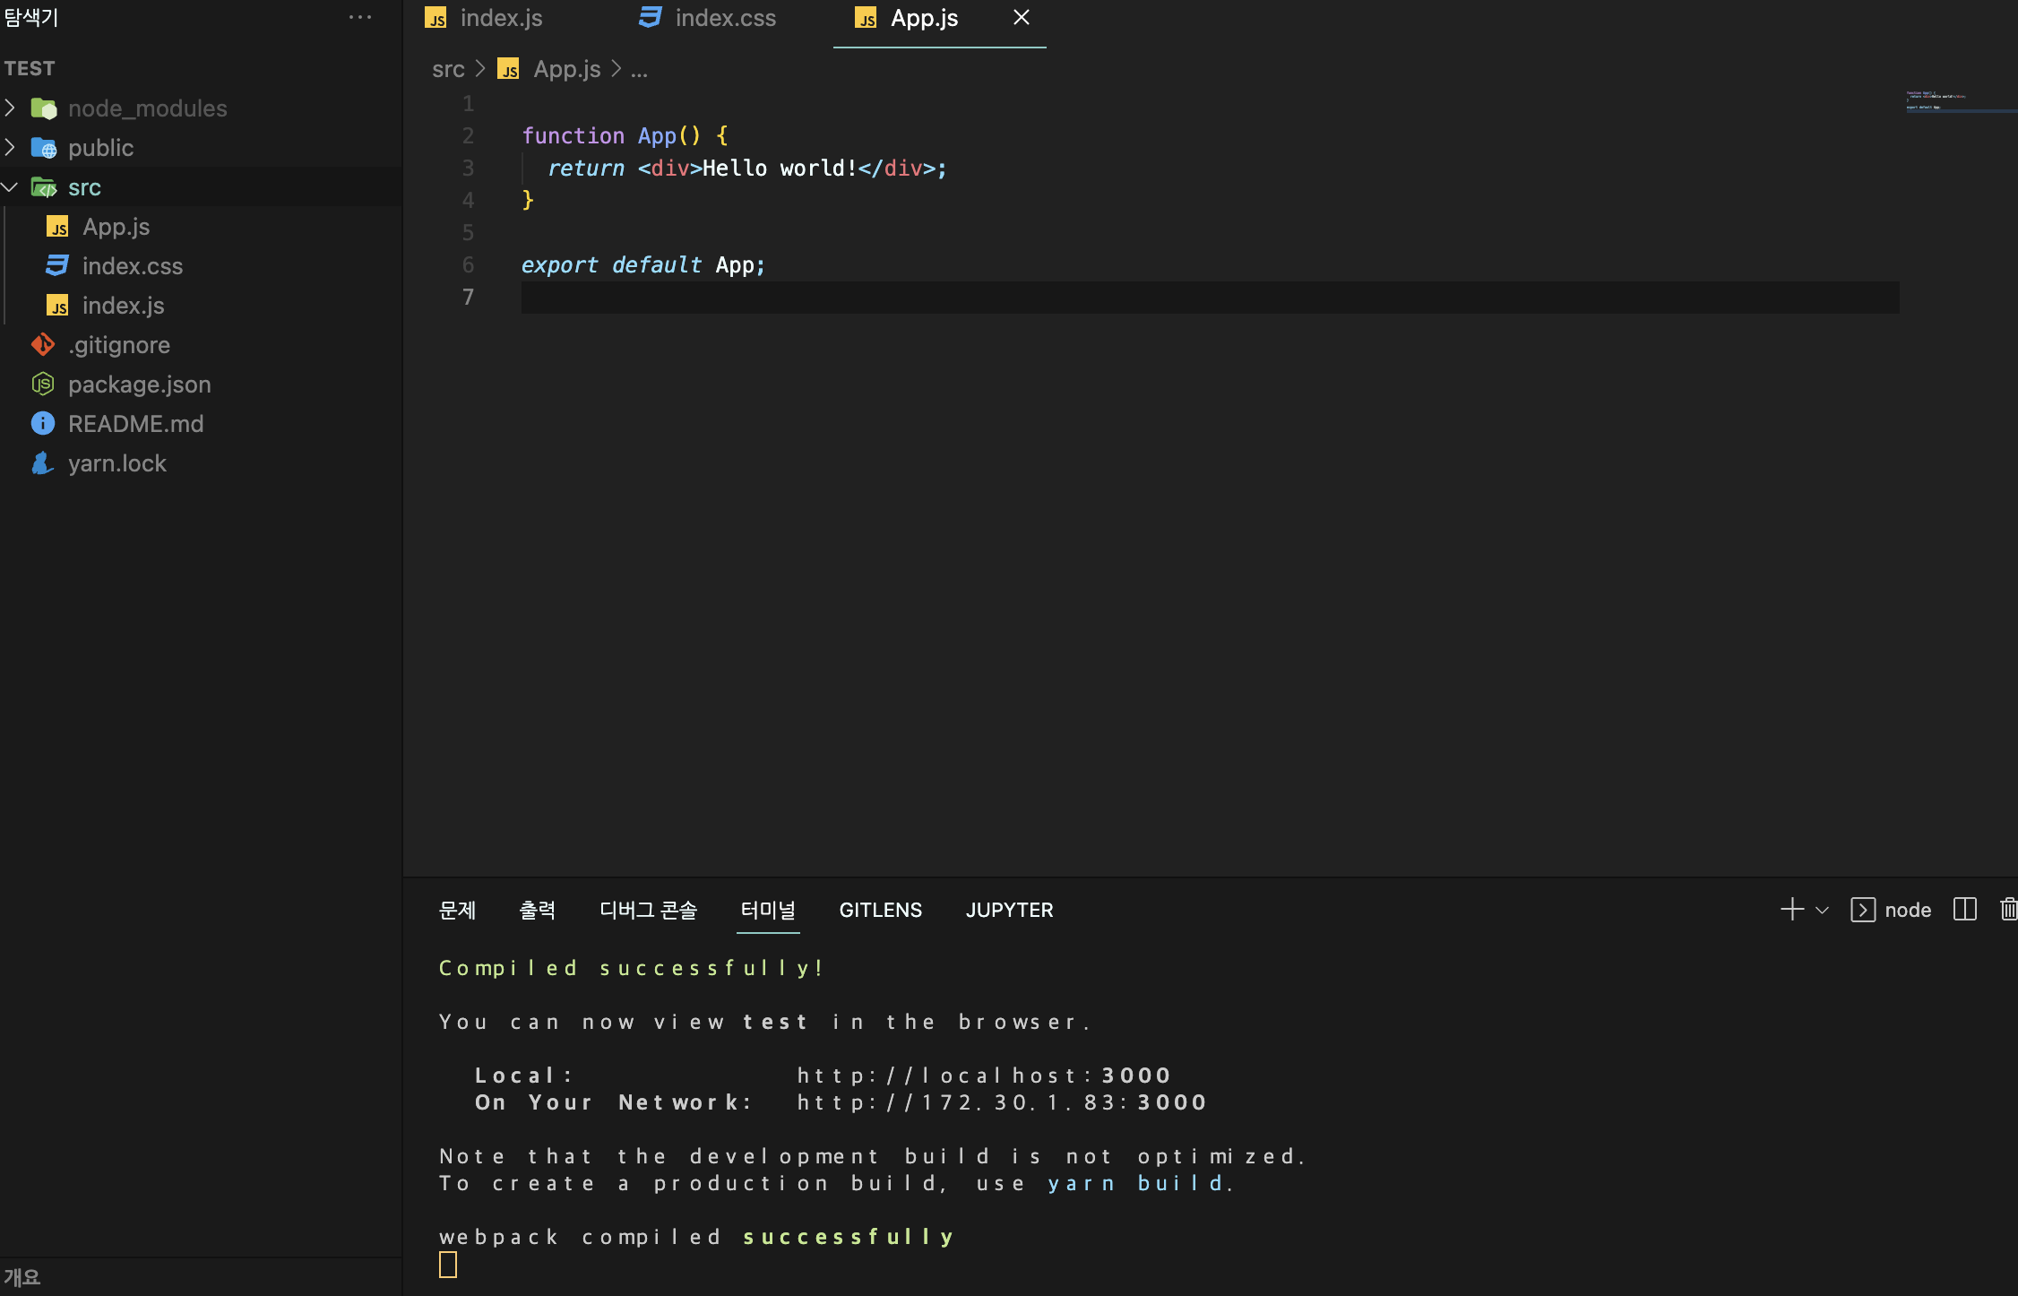Image resolution: width=2018 pixels, height=1296 pixels.
Task: Open package.json from file tree
Action: coord(139,384)
